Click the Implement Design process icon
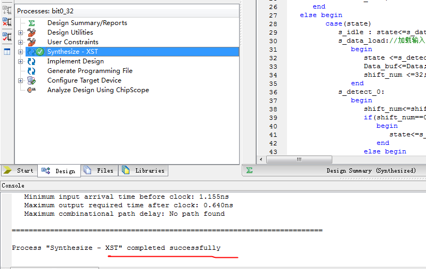The image size is (426, 269). 31,61
